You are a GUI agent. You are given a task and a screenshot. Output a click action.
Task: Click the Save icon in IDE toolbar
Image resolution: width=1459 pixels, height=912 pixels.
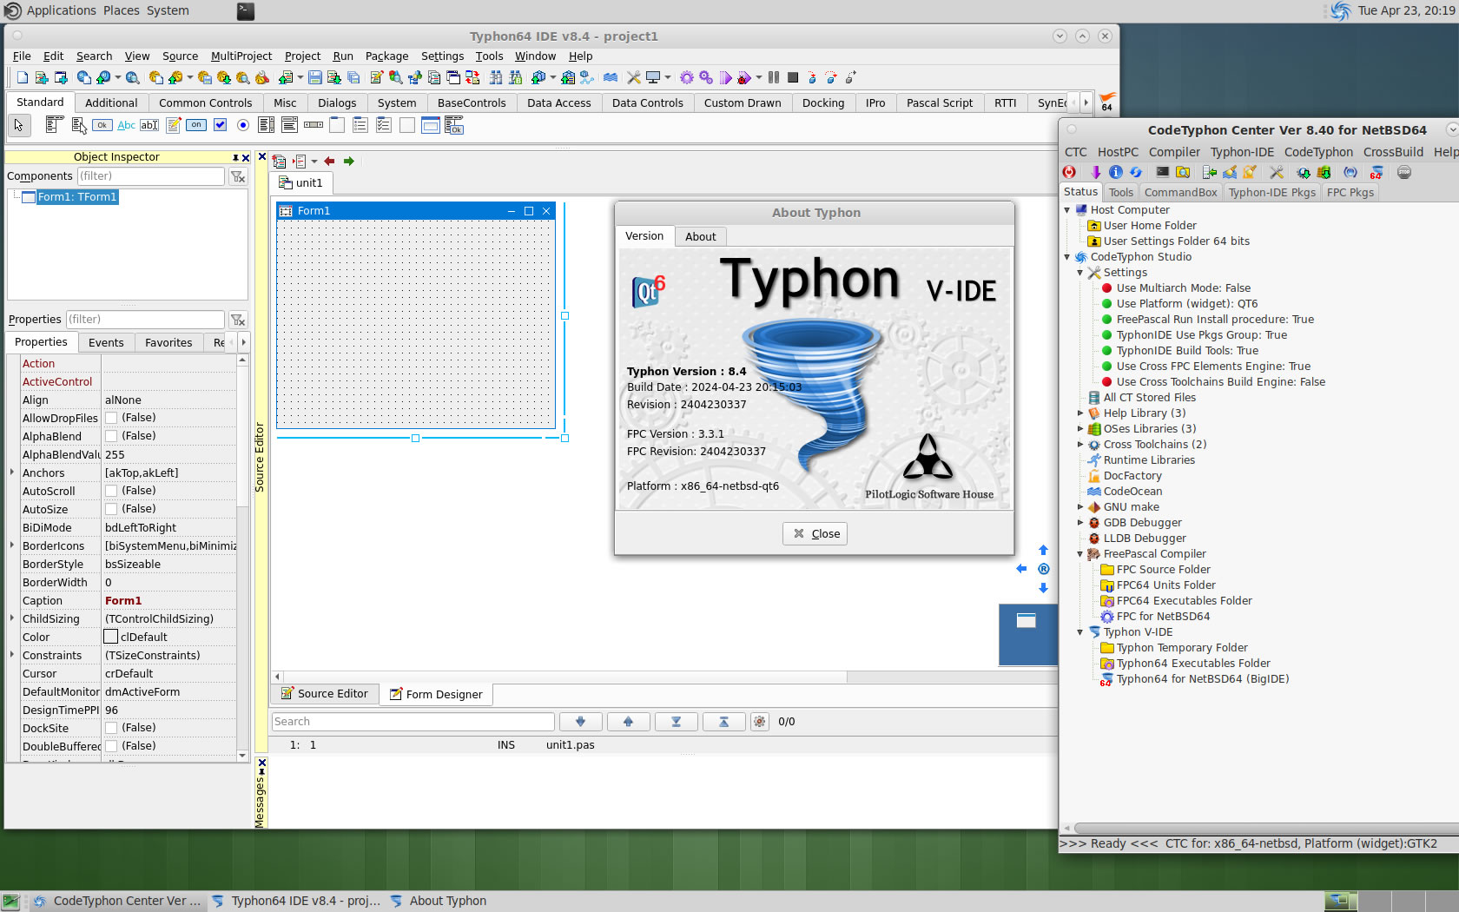(315, 77)
